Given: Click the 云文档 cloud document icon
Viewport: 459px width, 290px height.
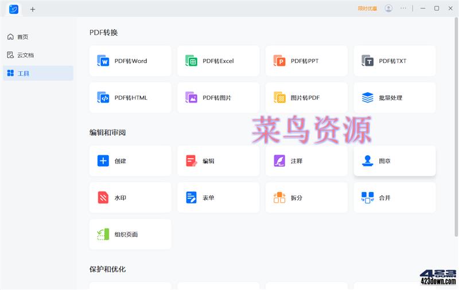Looking at the screenshot, I should 10,55.
